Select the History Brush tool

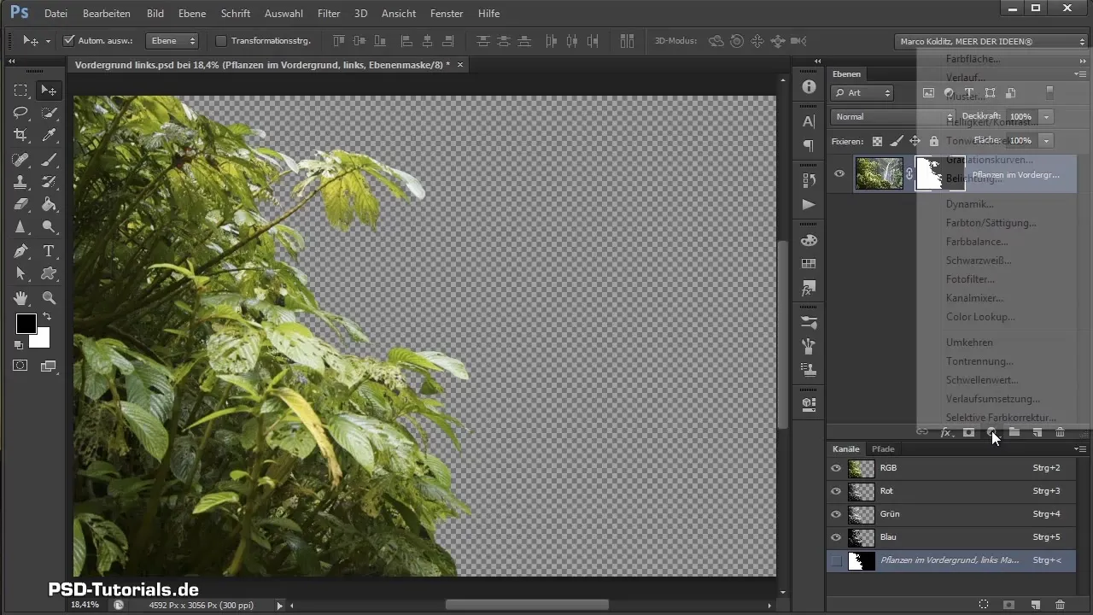[x=49, y=182]
